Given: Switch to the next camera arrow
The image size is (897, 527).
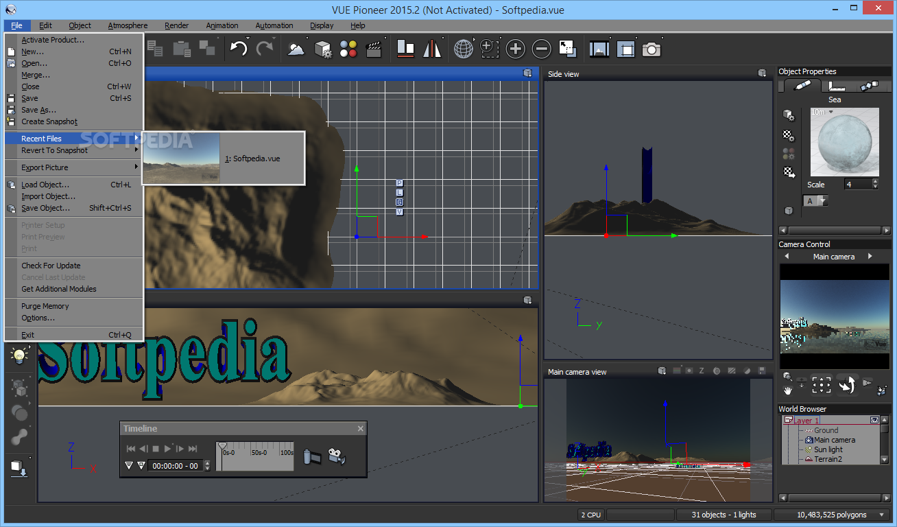Looking at the screenshot, I should click(x=870, y=256).
